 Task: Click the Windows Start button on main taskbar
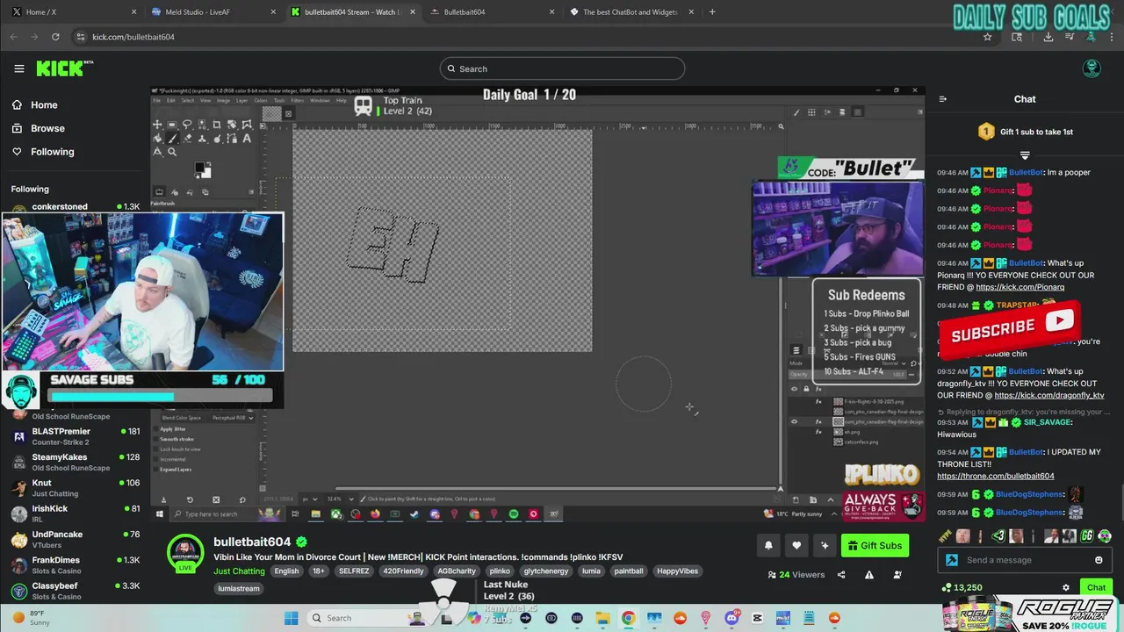[x=292, y=618]
